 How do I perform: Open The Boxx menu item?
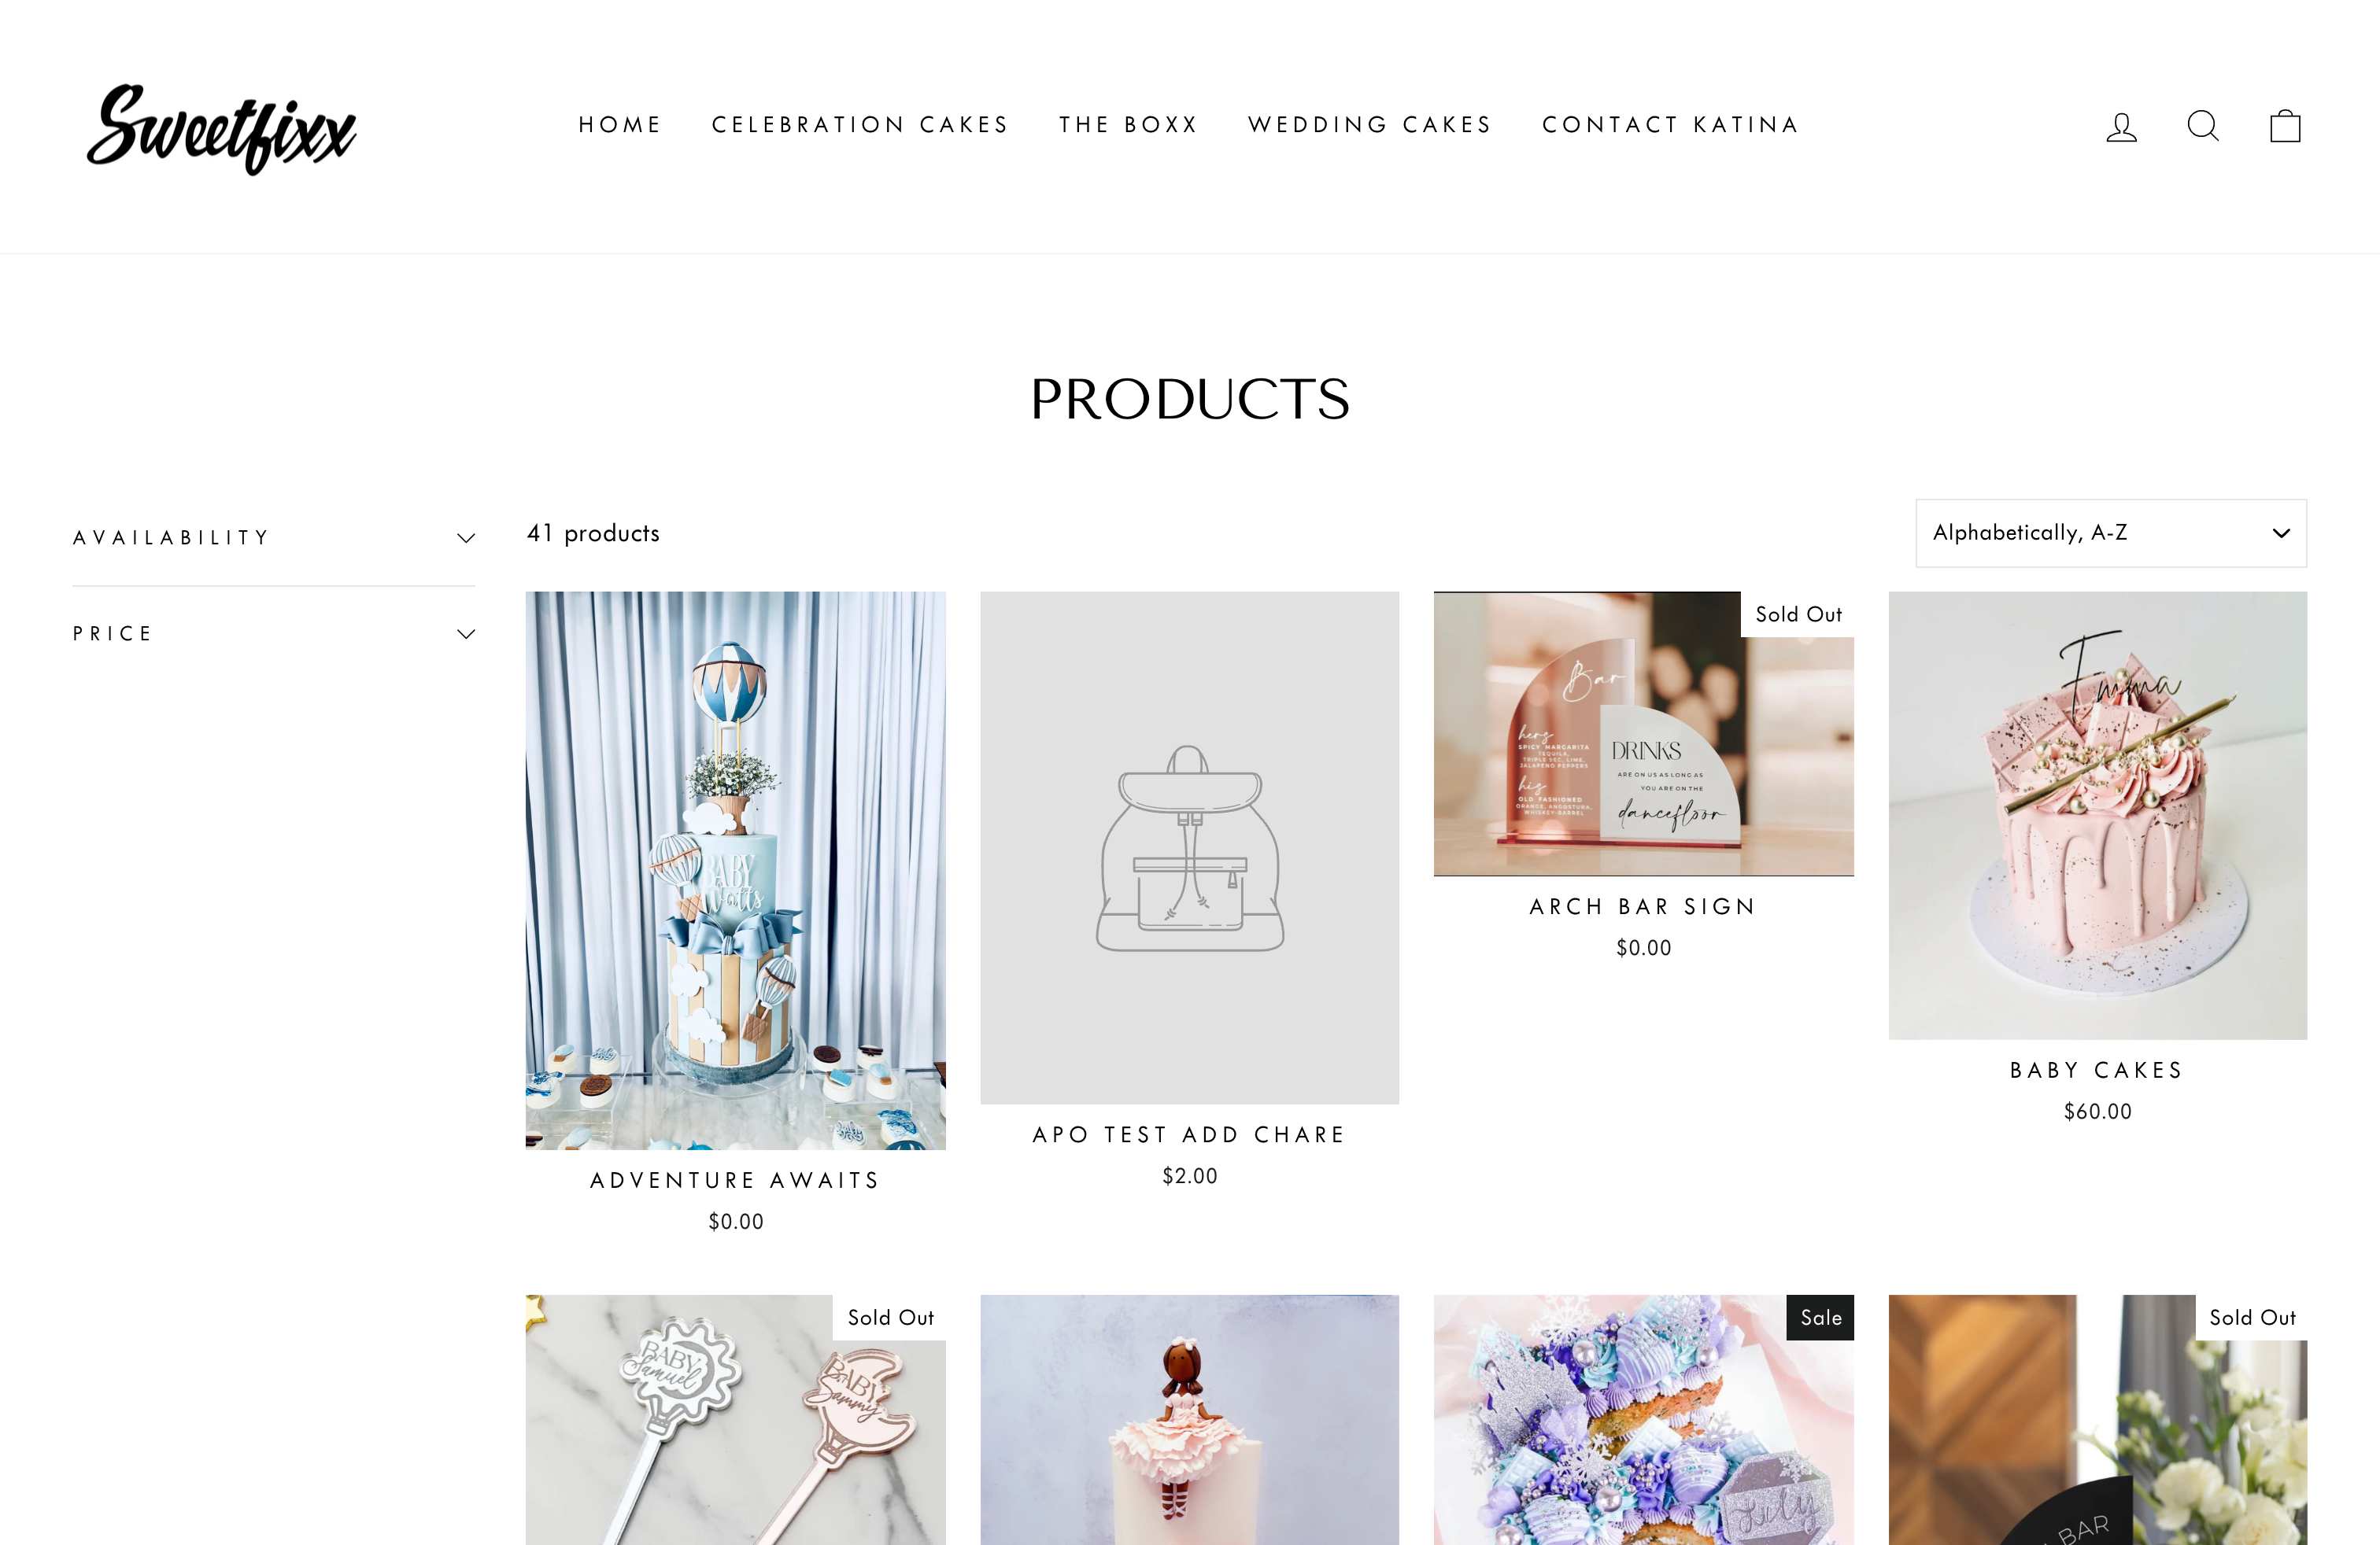point(1129,125)
